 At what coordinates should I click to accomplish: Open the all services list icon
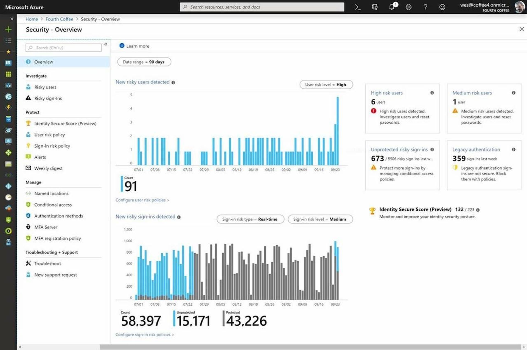9,41
